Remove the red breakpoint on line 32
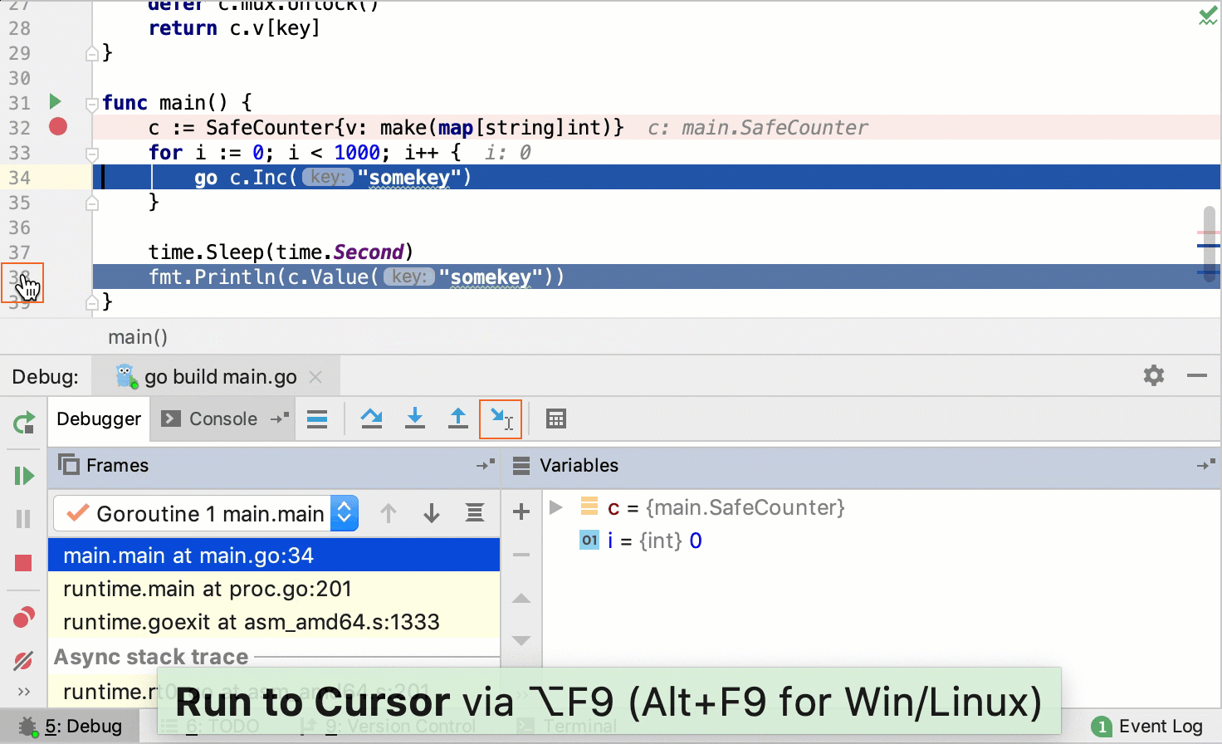The image size is (1222, 744). point(58,126)
